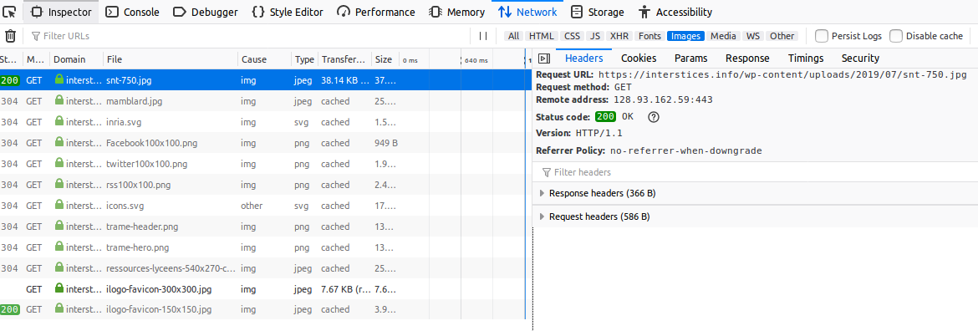Viewport: 978px width, 331px height.
Task: Toggle the WS filter
Action: [x=753, y=36]
